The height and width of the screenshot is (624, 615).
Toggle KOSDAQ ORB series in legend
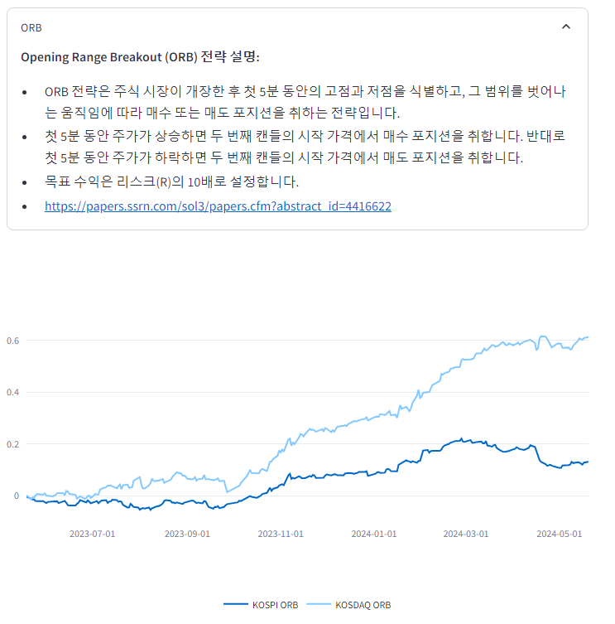[363, 605]
